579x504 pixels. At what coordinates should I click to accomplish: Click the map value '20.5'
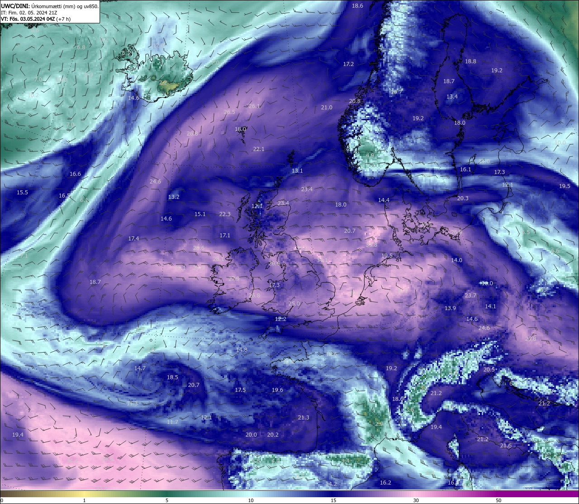(489, 369)
